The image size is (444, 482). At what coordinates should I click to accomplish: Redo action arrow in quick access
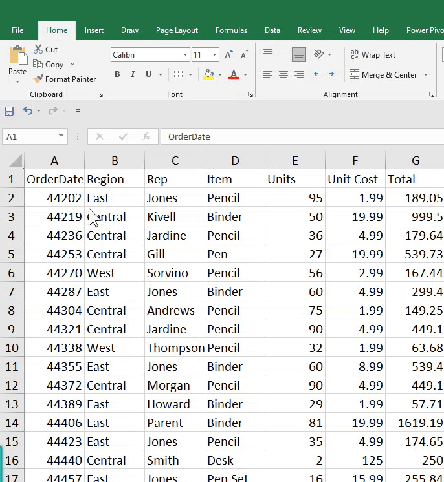point(53,110)
